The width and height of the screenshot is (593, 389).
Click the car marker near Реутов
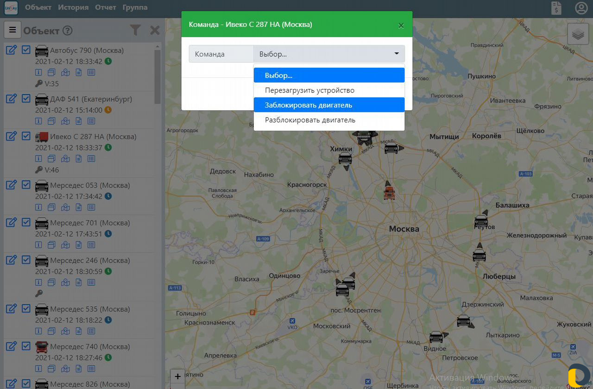click(x=481, y=220)
